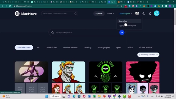Select the Art category tab
The width and height of the screenshot is (176, 99).
(x=38, y=48)
